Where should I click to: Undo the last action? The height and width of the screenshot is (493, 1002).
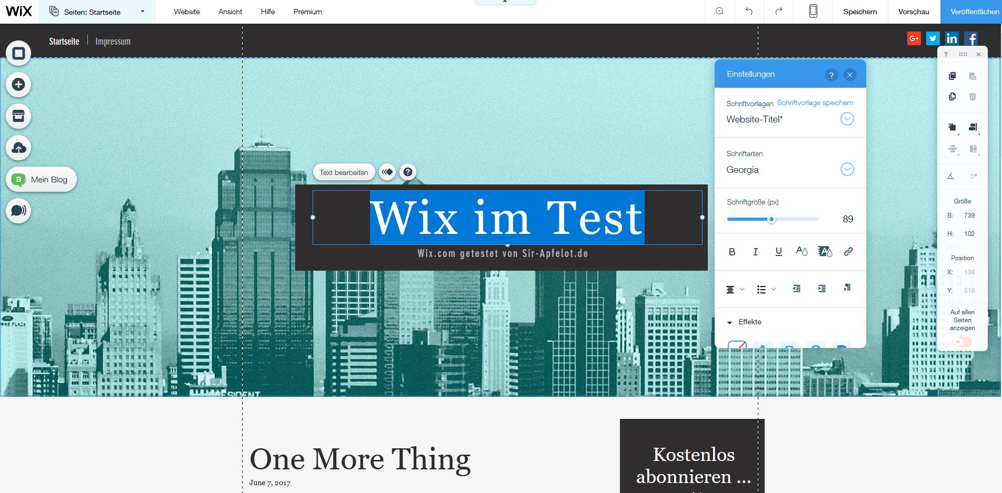[x=749, y=12]
